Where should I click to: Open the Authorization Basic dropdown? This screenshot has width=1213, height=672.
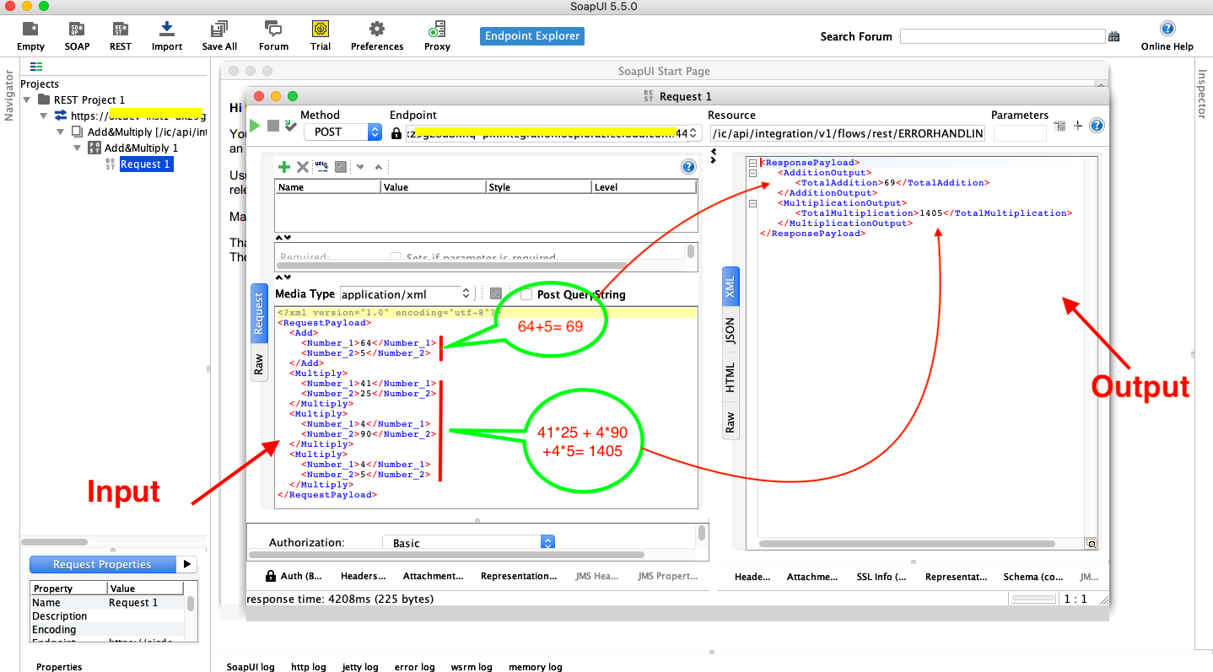click(547, 543)
